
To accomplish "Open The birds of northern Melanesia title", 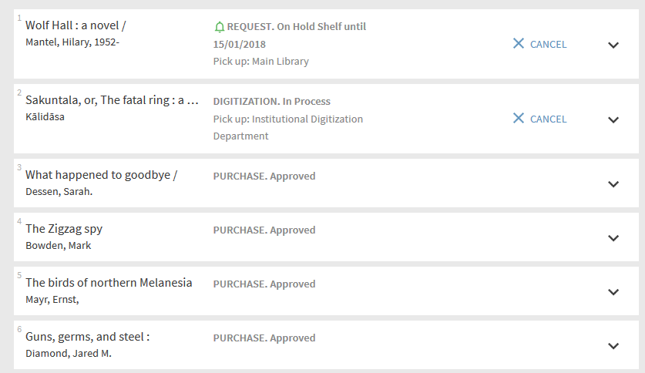I will (109, 283).
